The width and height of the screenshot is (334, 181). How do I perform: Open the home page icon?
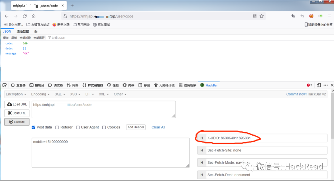[34, 16]
